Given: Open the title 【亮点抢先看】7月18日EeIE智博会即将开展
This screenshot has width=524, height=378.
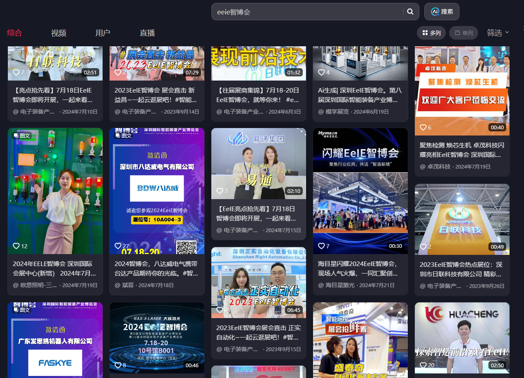Looking at the screenshot, I should click(x=52, y=95).
